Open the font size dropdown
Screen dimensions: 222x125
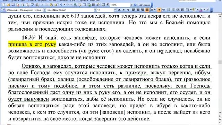(x=115, y=10)
